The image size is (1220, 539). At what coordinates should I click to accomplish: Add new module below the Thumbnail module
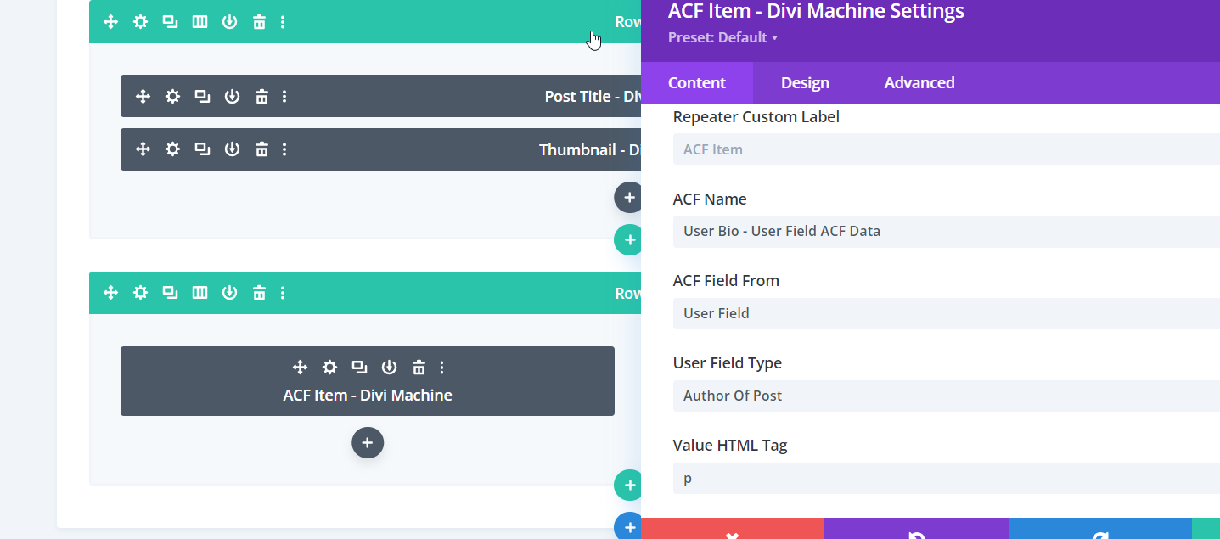tap(628, 197)
